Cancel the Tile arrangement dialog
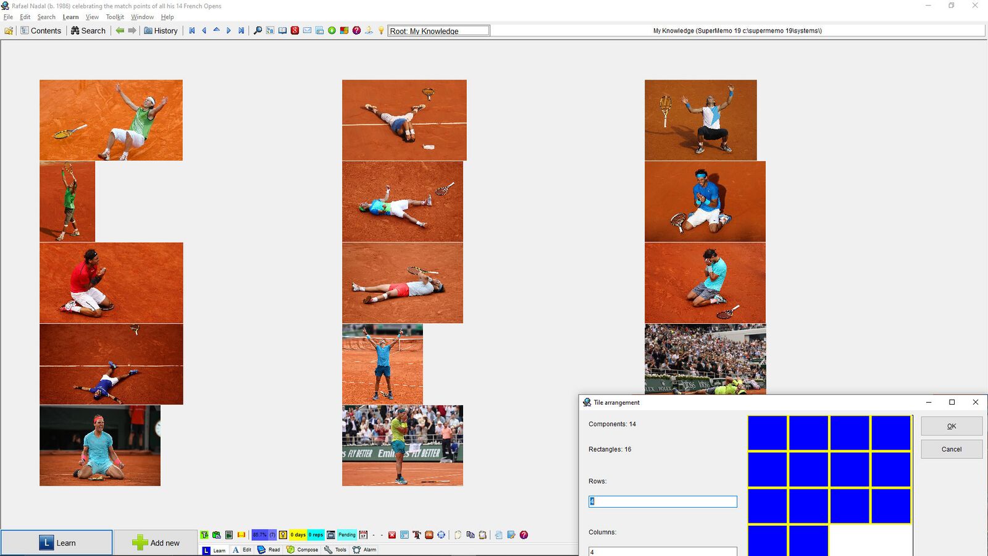Screen dimensions: 988x556 952,449
